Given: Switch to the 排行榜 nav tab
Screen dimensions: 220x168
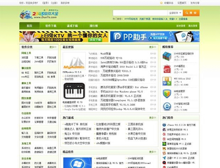Looking at the screenshot, I should pyautogui.click(x=94, y=26).
